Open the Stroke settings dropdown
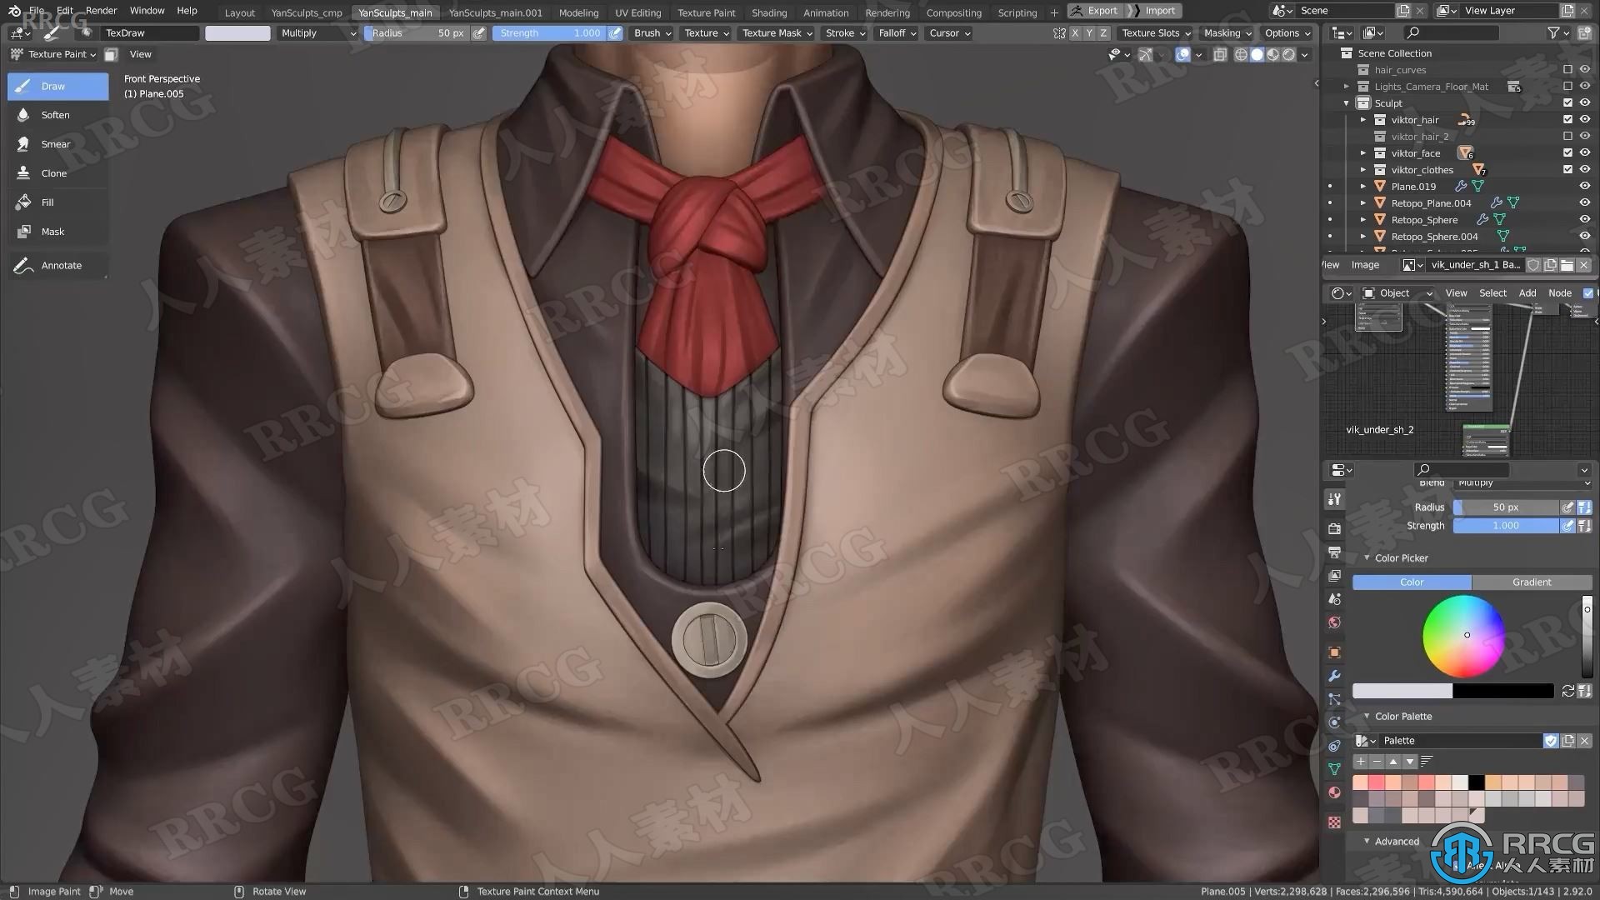The image size is (1600, 900). point(845,33)
